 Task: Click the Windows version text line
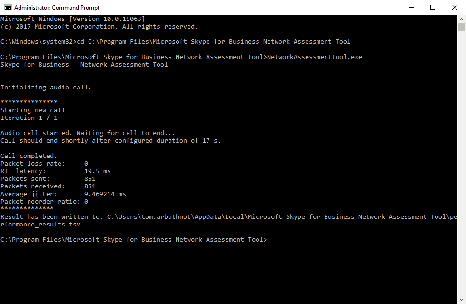tap(72, 19)
